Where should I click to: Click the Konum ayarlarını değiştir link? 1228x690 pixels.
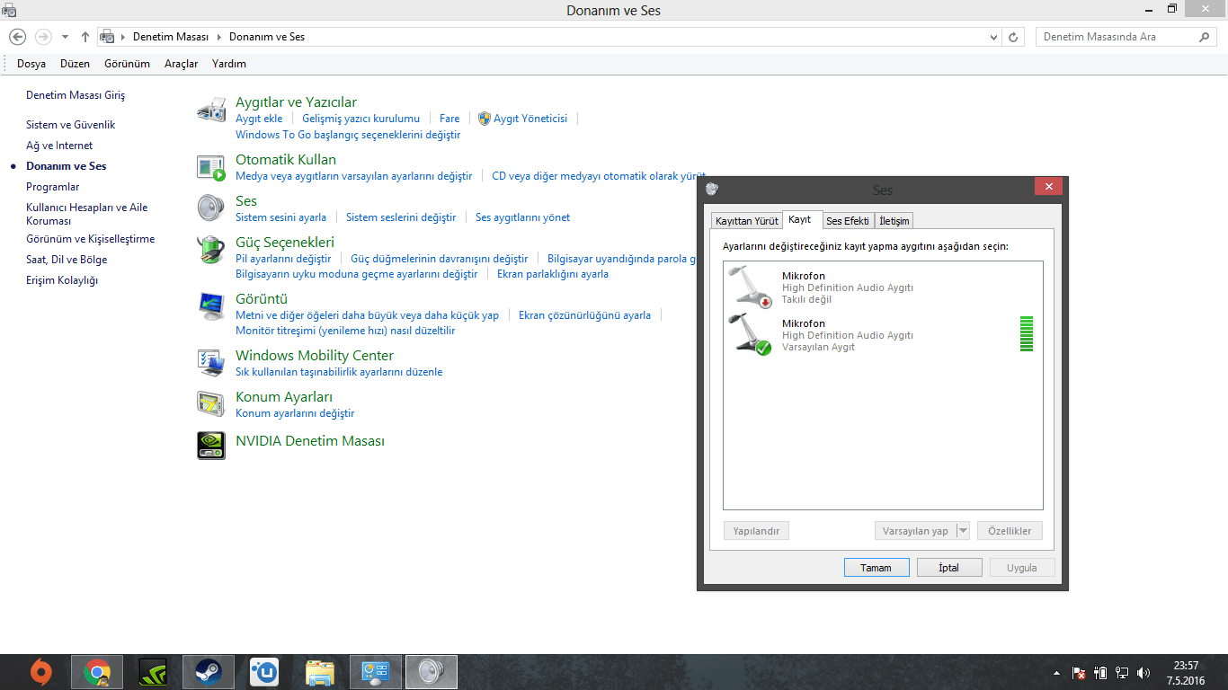pyautogui.click(x=295, y=413)
